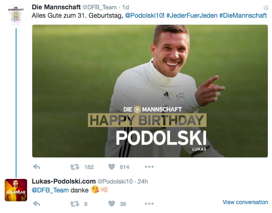Click the globe icon beside the tweet
The image size is (272, 213).
[266, 7]
